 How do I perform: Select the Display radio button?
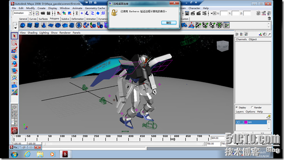pos(237,107)
